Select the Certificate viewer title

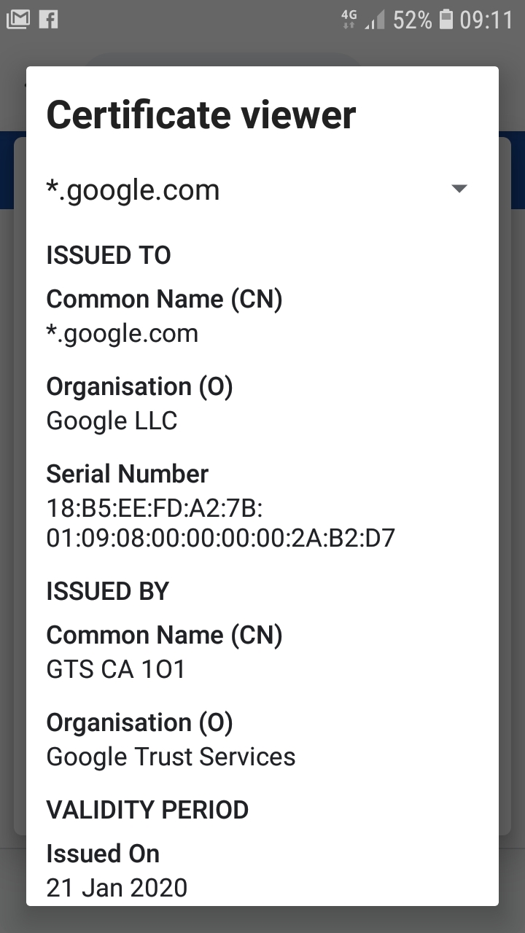point(201,115)
